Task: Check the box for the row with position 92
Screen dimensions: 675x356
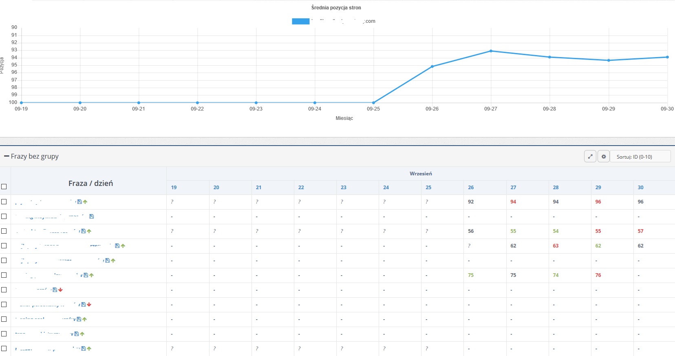Action: (x=4, y=201)
